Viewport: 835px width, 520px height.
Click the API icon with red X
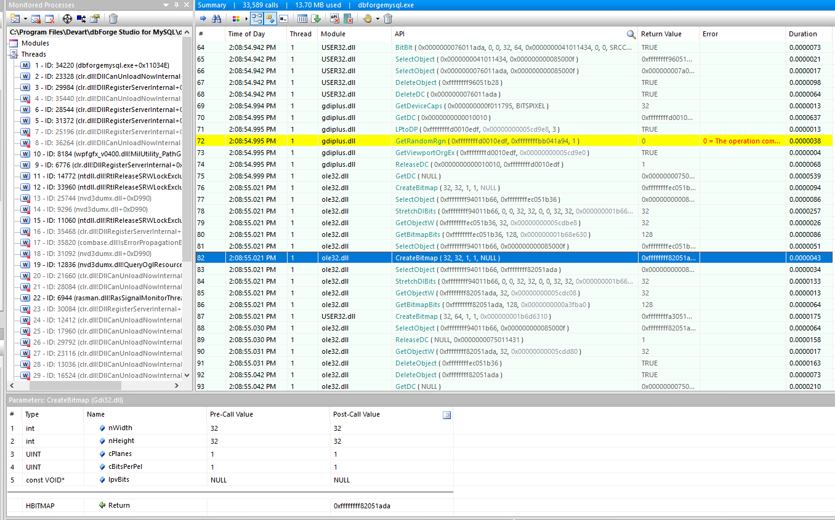point(335,18)
